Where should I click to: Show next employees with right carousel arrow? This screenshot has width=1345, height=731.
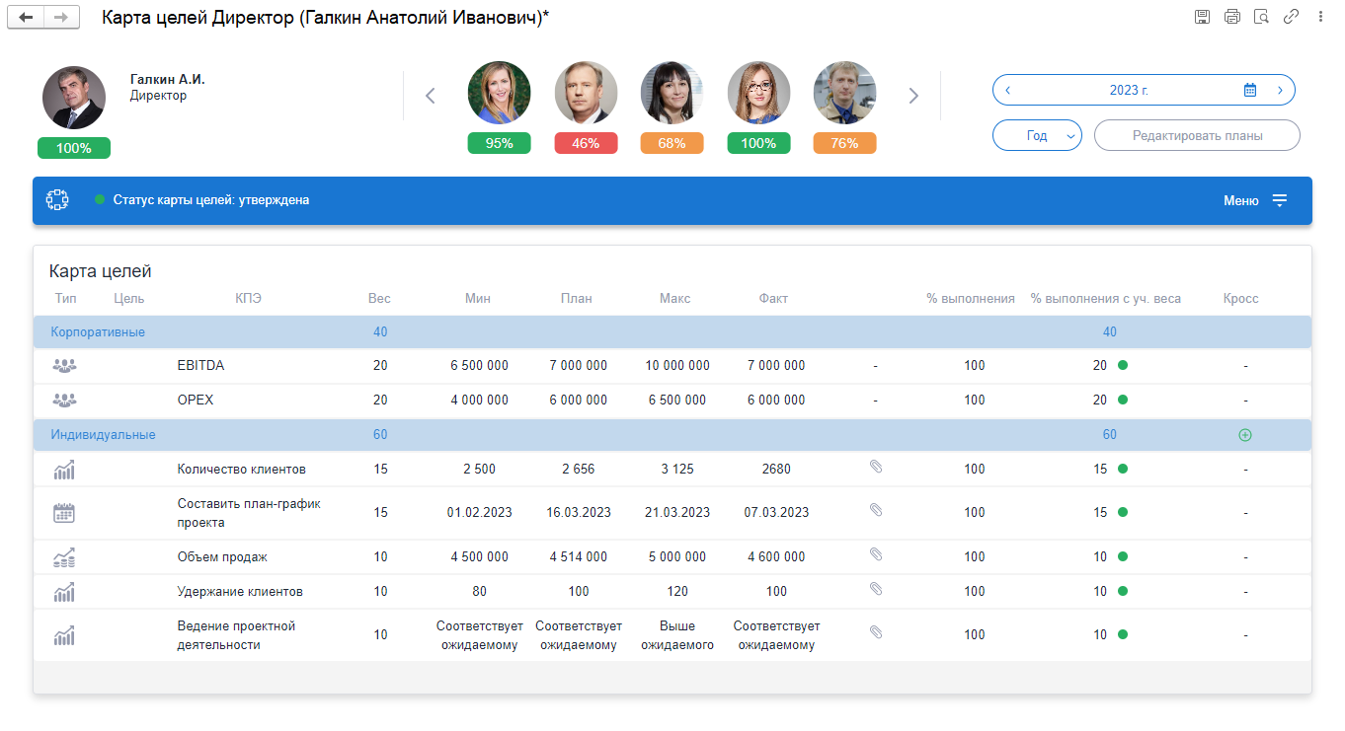913,96
